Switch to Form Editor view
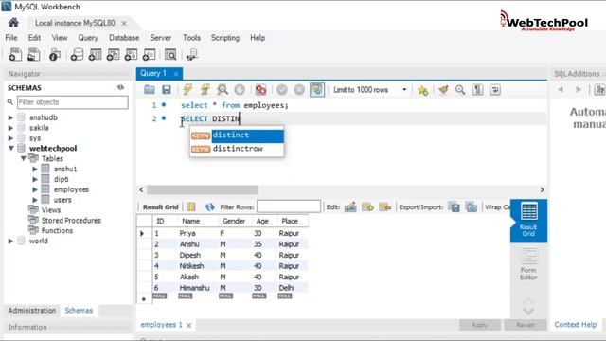This screenshot has height=341, width=606. pos(528,263)
